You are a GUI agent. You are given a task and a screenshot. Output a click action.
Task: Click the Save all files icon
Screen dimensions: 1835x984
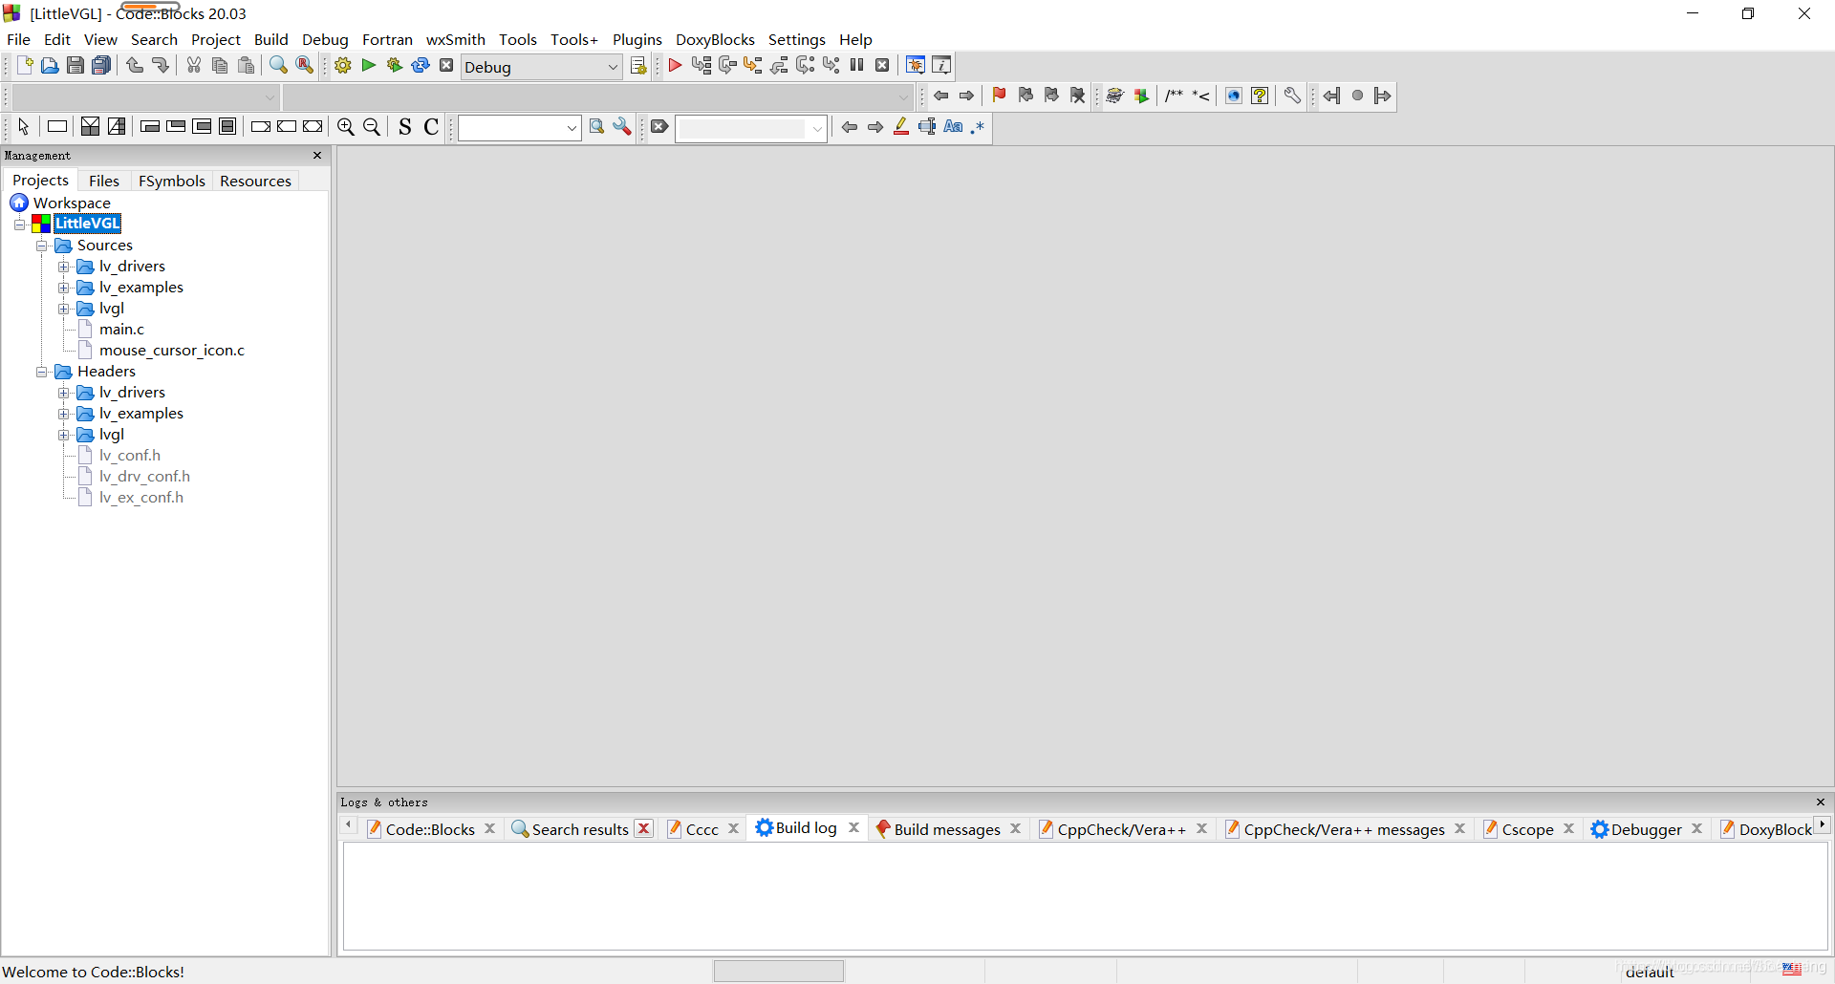click(x=101, y=65)
